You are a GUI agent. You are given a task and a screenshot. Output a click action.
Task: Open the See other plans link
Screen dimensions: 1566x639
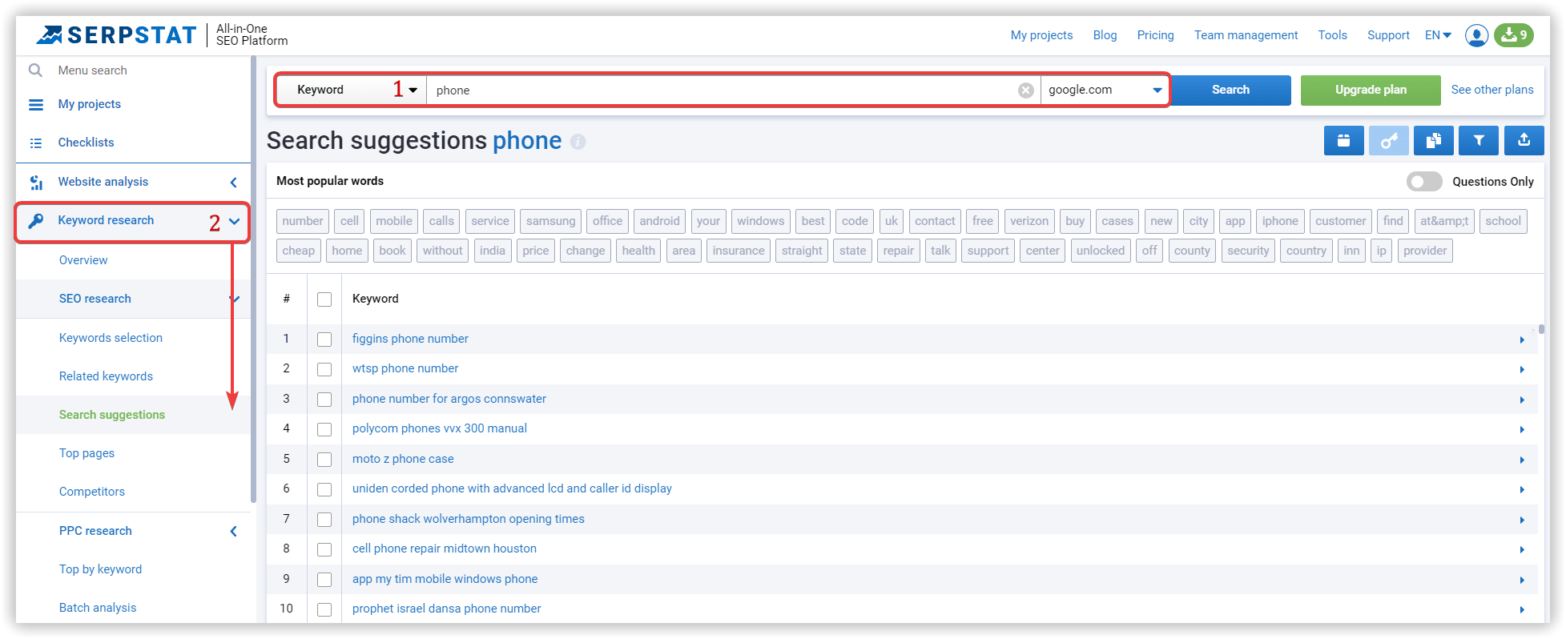pyautogui.click(x=1492, y=90)
